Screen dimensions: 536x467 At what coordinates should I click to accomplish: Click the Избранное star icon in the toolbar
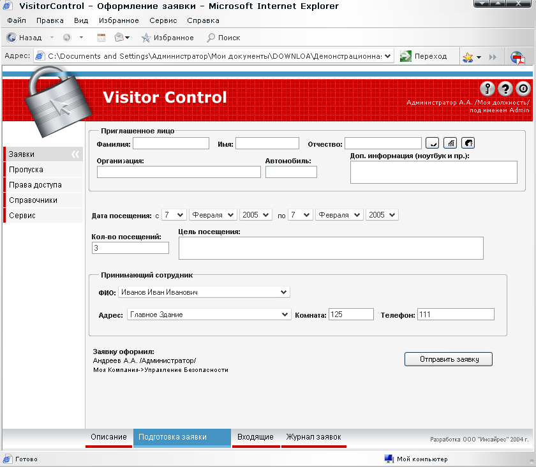pos(146,38)
